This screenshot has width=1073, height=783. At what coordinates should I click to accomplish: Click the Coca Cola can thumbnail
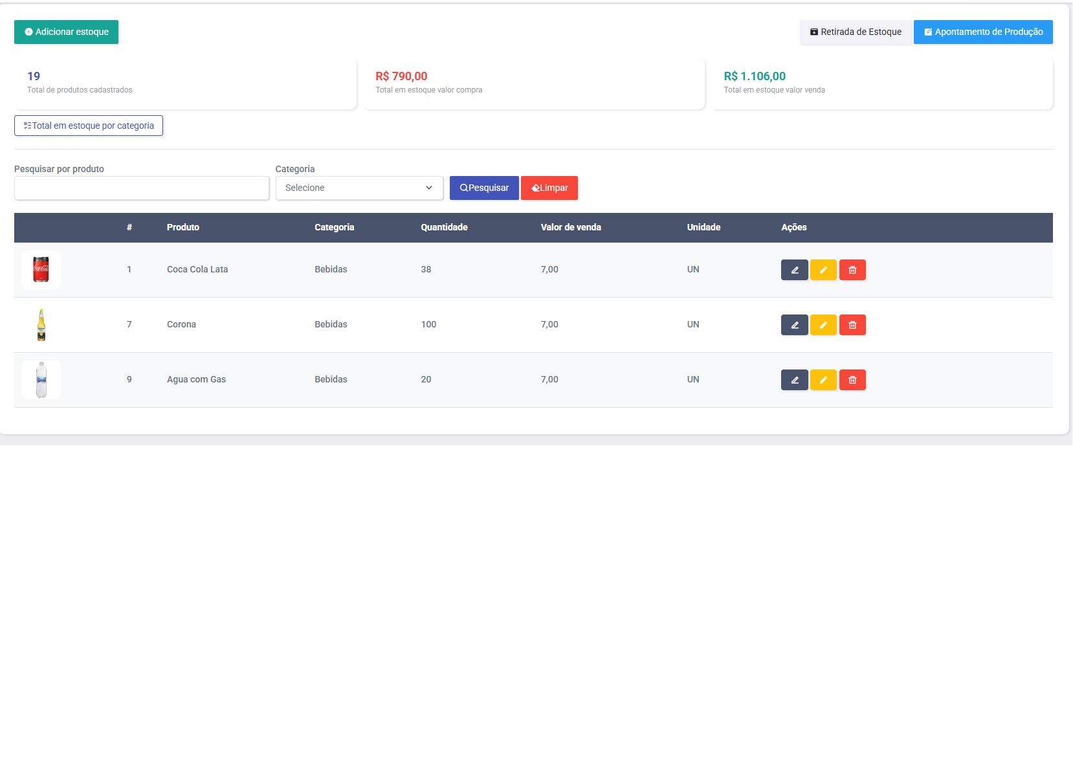41,269
